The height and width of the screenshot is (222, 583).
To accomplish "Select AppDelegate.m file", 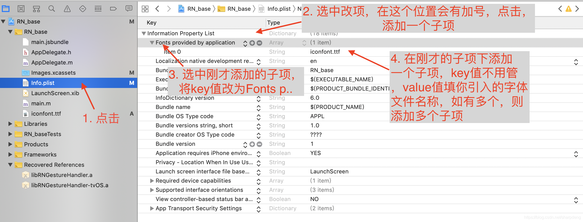I will 52,63.
